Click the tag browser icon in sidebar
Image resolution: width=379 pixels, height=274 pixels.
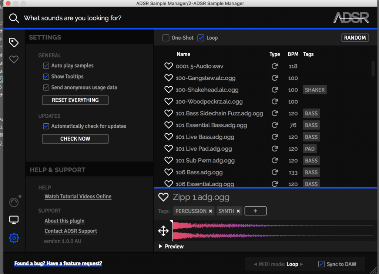(x=14, y=43)
